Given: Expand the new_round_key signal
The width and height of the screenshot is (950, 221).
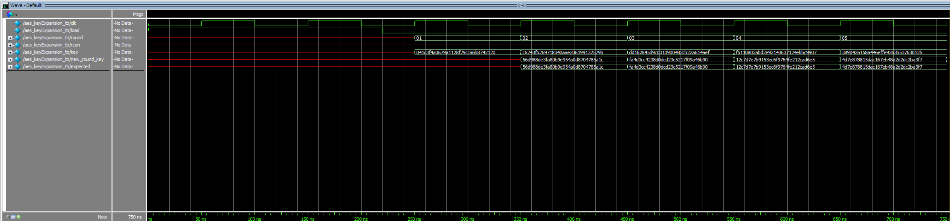Looking at the screenshot, I should (10, 59).
